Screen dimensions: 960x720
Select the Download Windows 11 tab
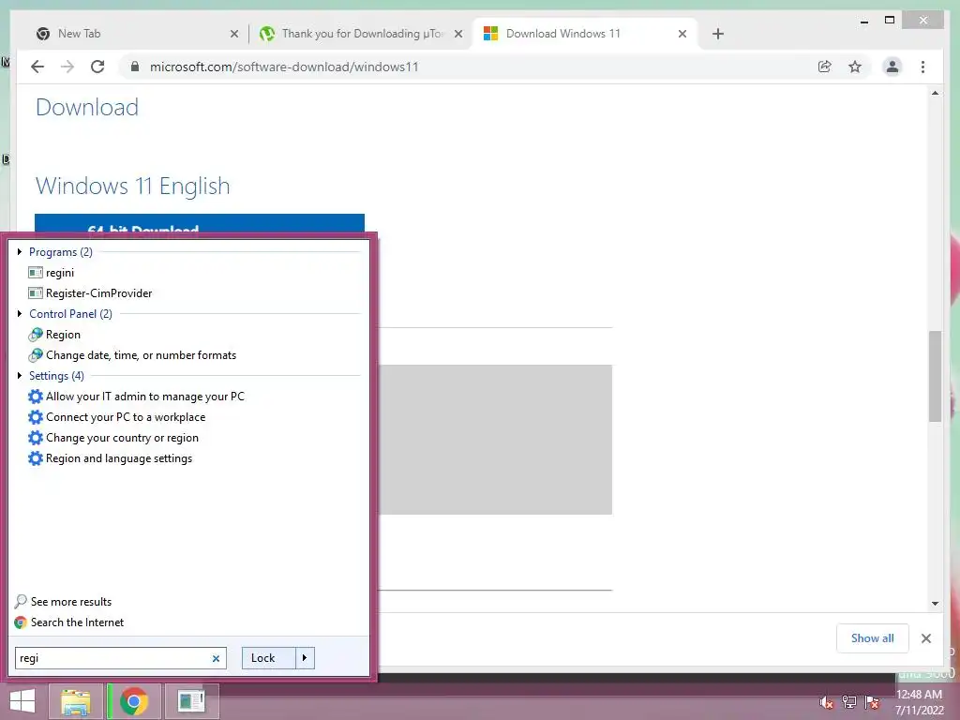click(585, 34)
